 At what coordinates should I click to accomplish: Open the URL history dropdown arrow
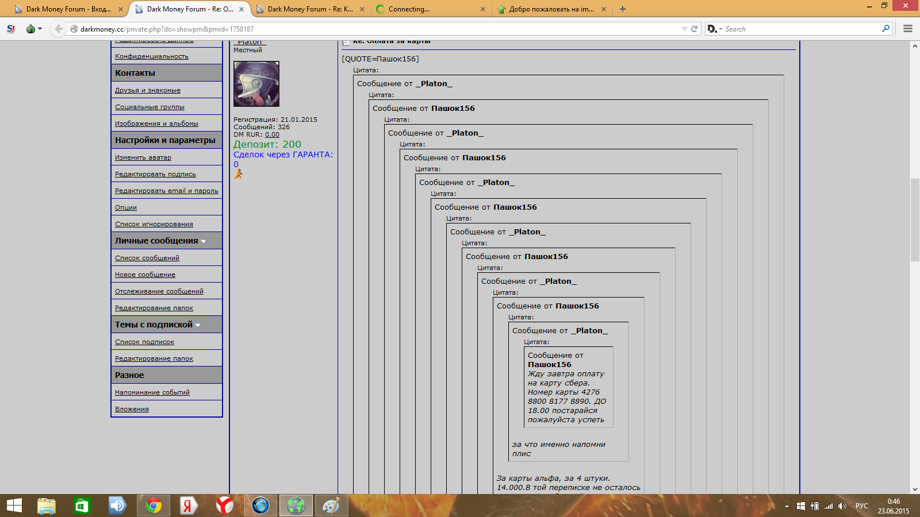coord(684,29)
